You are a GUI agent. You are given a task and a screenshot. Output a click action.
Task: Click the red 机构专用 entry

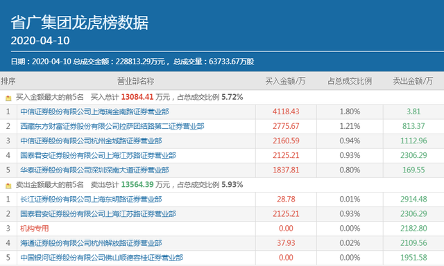tap(35, 229)
